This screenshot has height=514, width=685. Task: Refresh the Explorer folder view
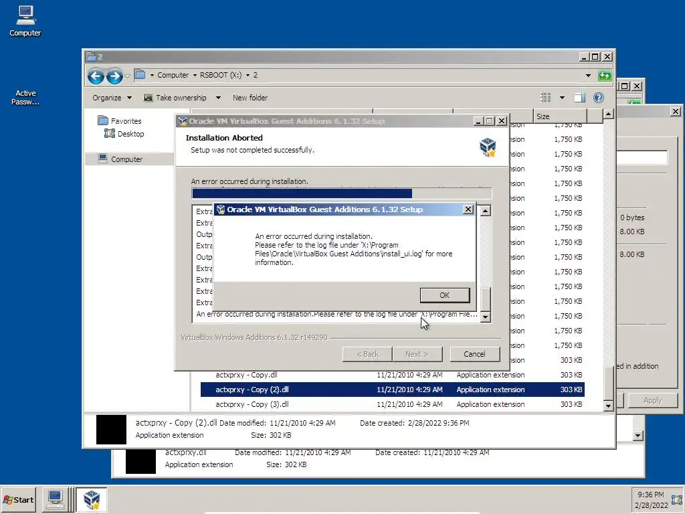pos(605,76)
